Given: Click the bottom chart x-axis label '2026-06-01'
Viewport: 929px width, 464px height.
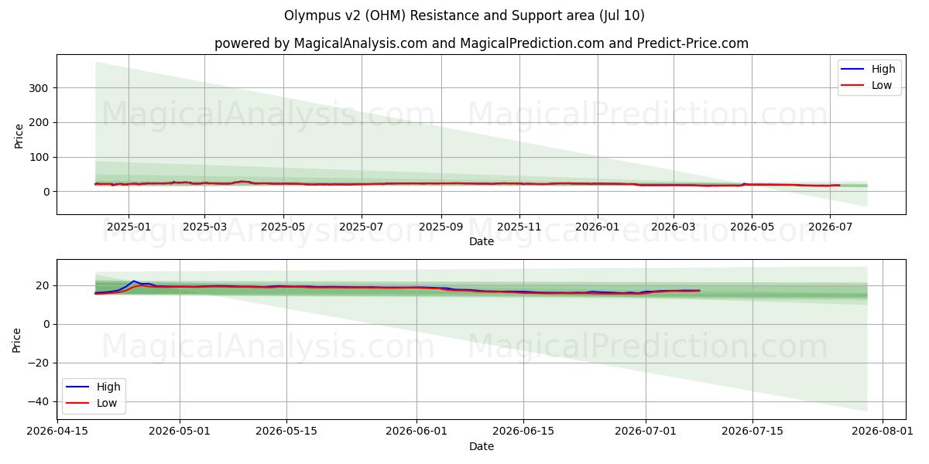Looking at the screenshot, I should click(x=417, y=433).
